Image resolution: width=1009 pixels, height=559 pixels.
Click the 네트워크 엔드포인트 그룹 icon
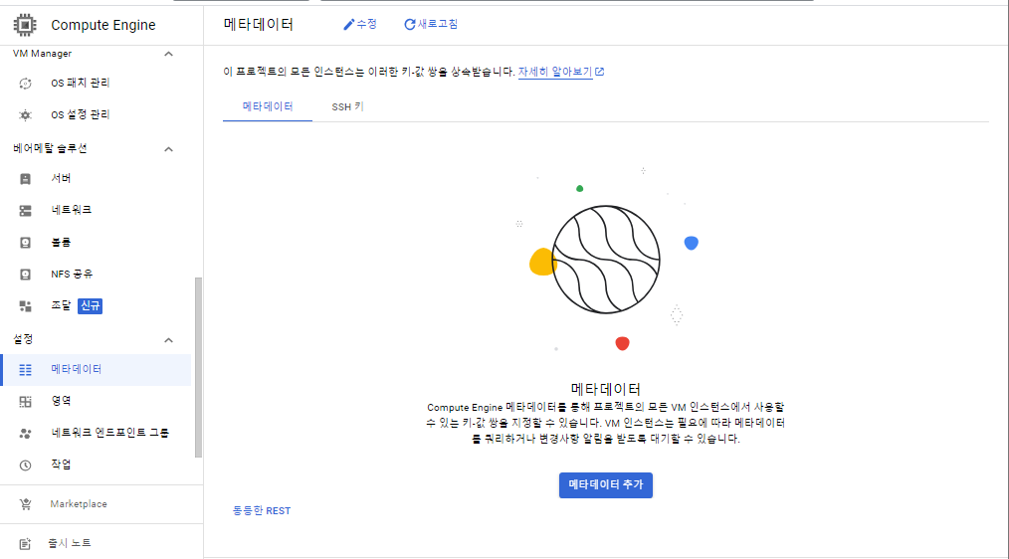point(25,434)
